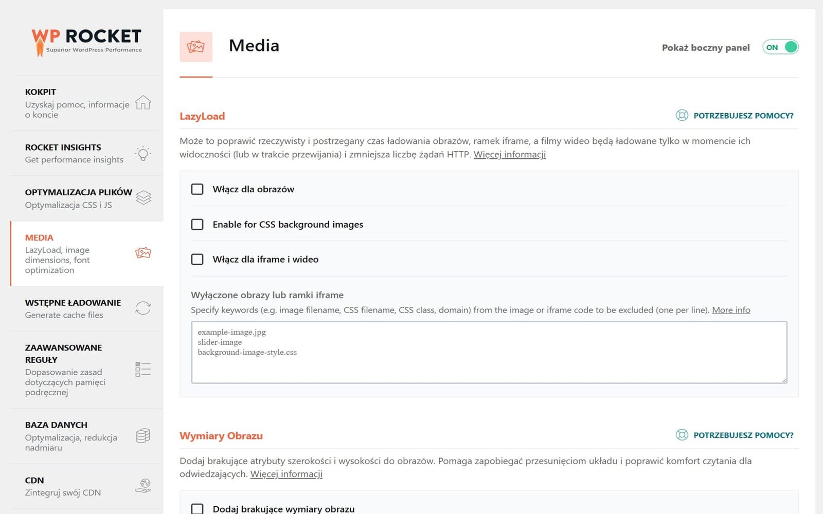This screenshot has height=514, width=823.
Task: Open Wymiary Obrazu Więcej informacji link
Action: 287,474
